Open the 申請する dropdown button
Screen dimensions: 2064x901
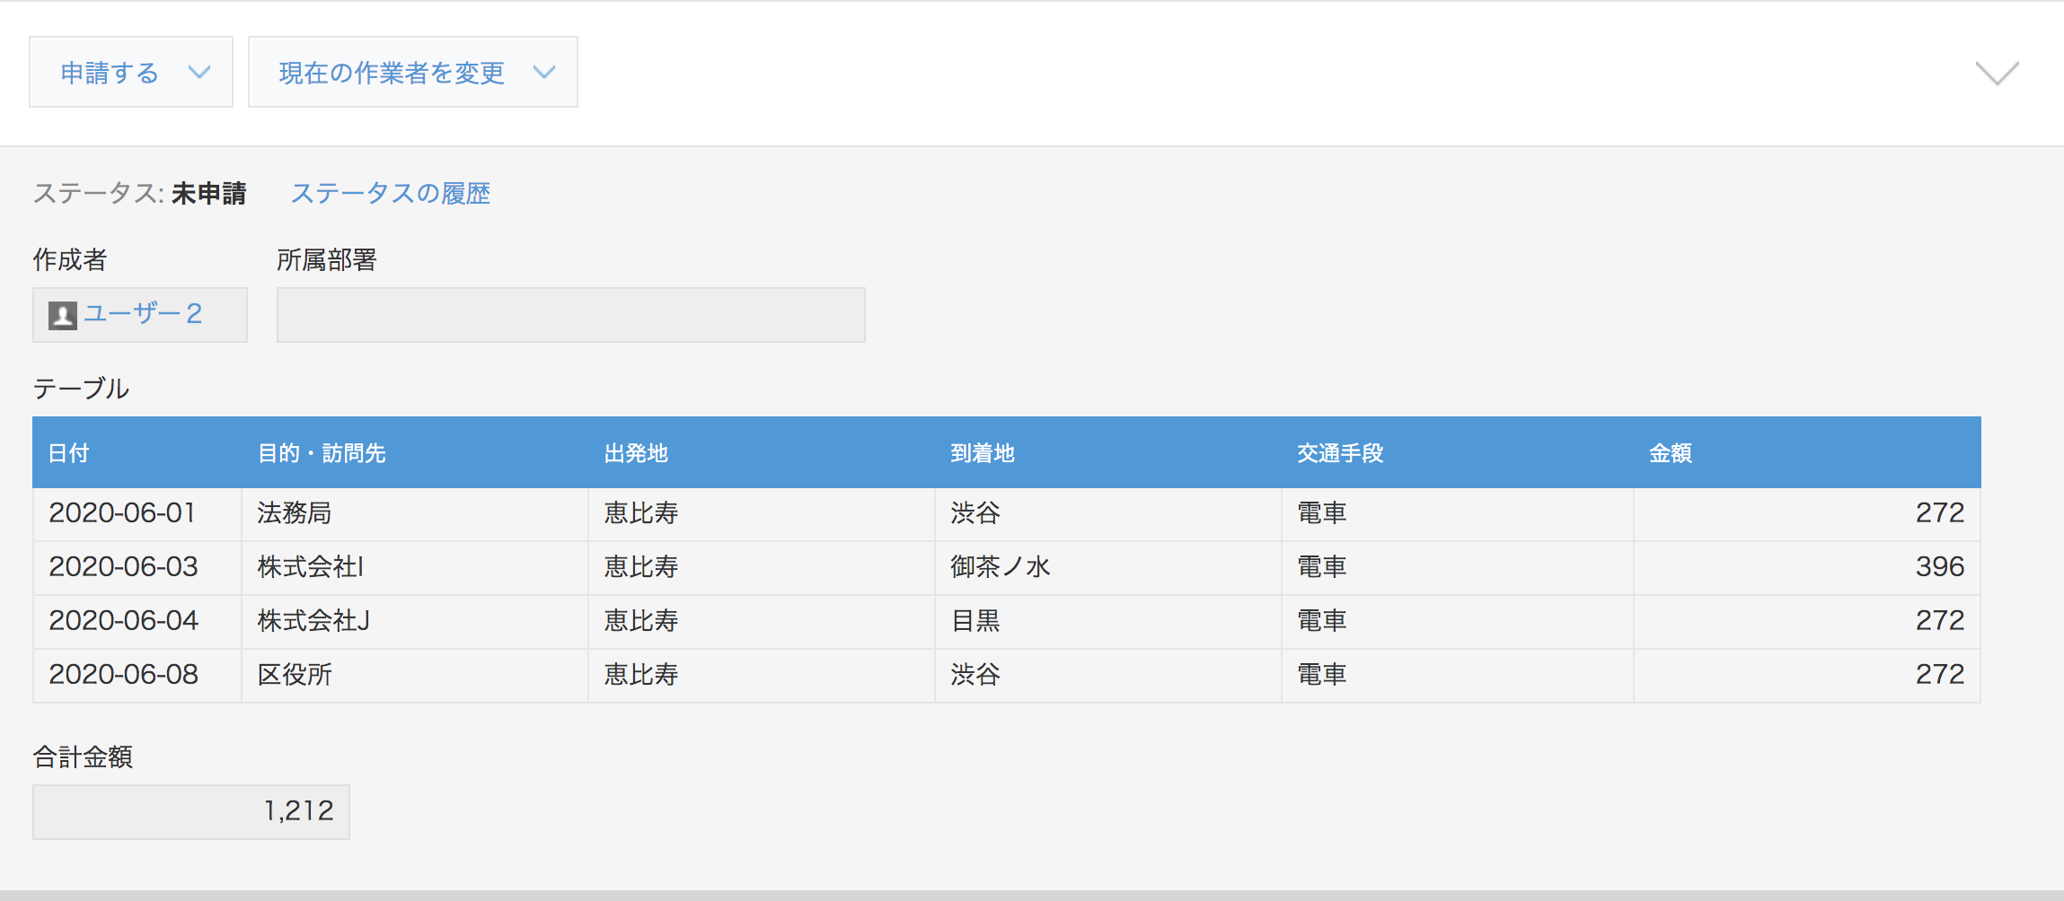pos(131,72)
